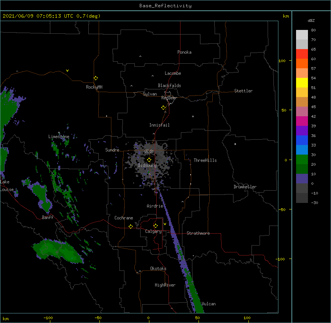Select the Stettler label
331x323 pixels.
pos(243,91)
